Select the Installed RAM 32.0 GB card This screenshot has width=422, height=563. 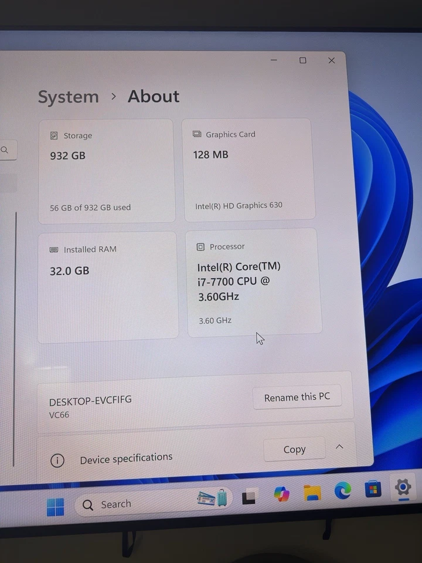pos(108,287)
